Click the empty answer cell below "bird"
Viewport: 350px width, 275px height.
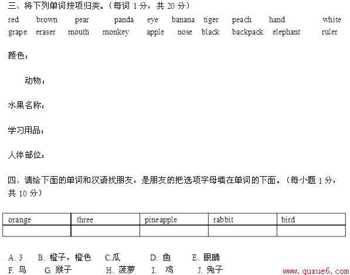[x=311, y=231]
